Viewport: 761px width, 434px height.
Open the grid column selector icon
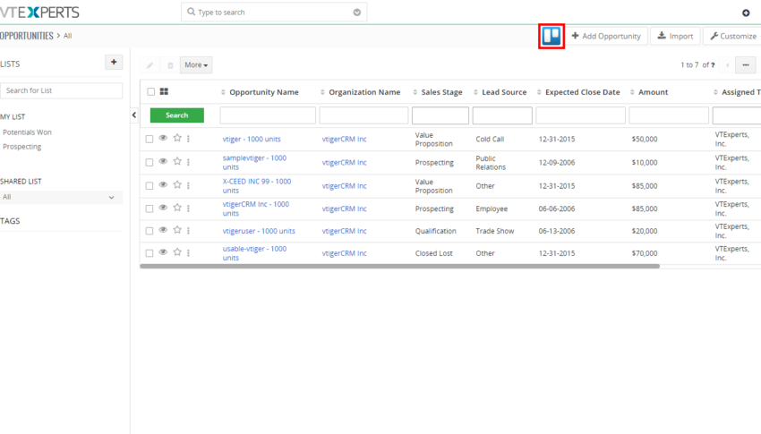tap(164, 91)
